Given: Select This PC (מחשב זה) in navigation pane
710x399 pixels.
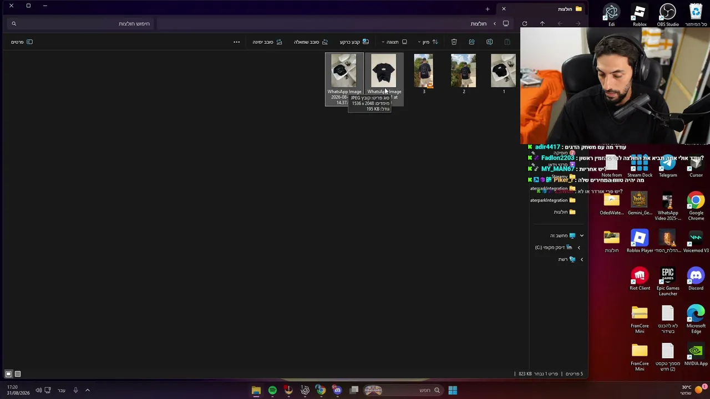Looking at the screenshot, I should (x=562, y=236).
